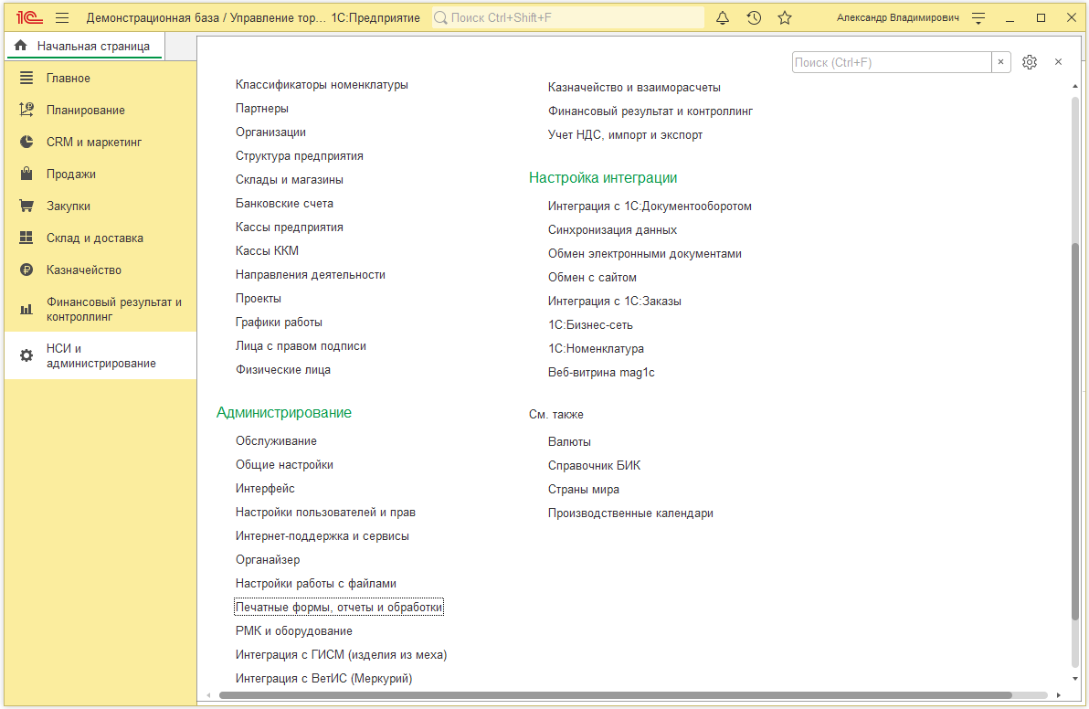Open the Валюты link
The image size is (1089, 709).
[x=569, y=442]
